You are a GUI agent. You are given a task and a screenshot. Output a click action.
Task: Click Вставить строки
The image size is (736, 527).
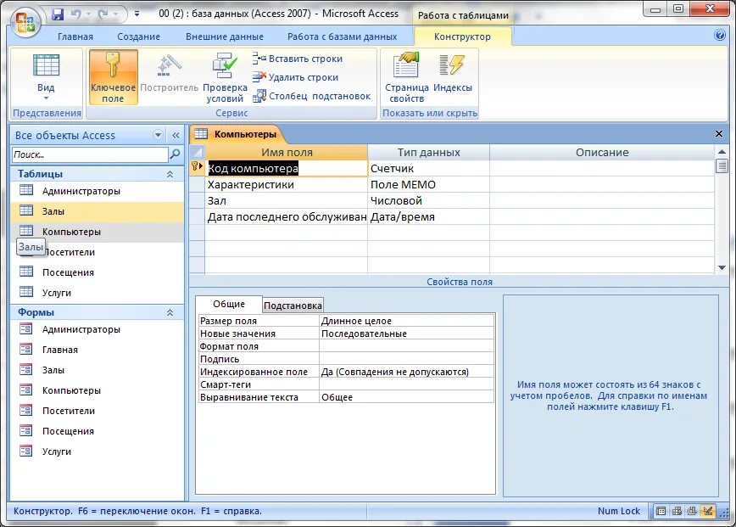298,59
